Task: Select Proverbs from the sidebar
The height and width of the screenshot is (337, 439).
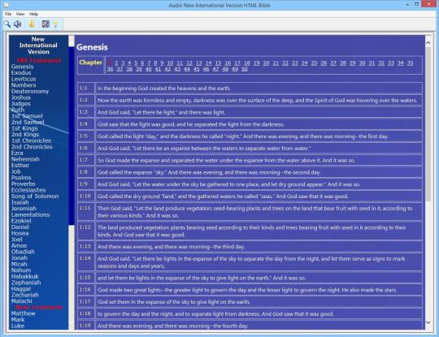Action: coord(24,184)
